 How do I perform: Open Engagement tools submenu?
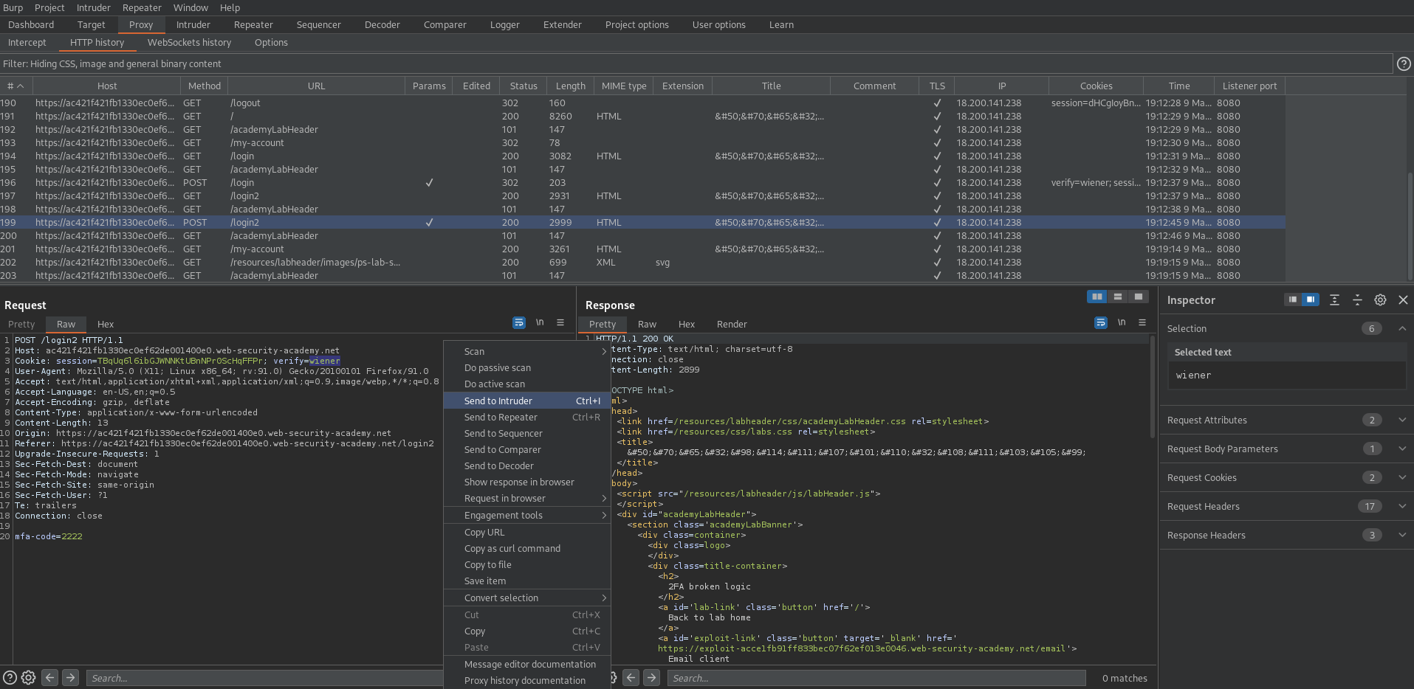527,515
